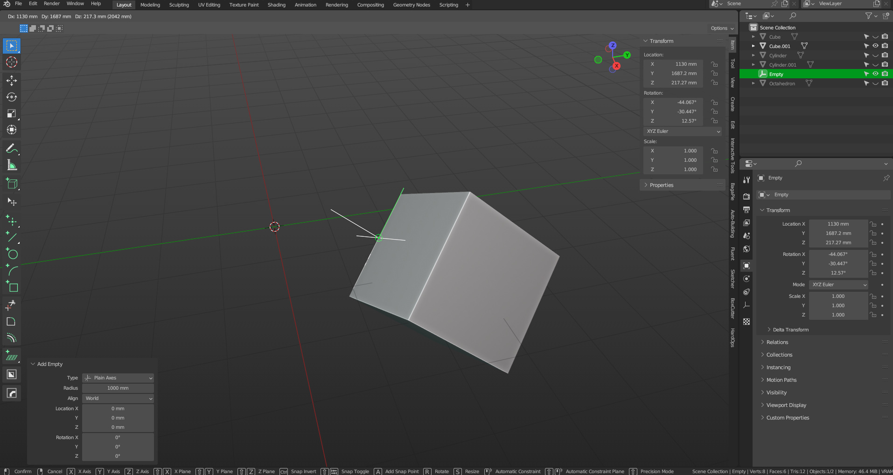
Task: Activate the 3D Cursor tool
Action: coord(12,62)
